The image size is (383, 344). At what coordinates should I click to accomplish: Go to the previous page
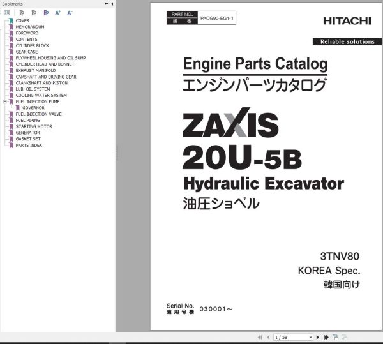click(269, 337)
